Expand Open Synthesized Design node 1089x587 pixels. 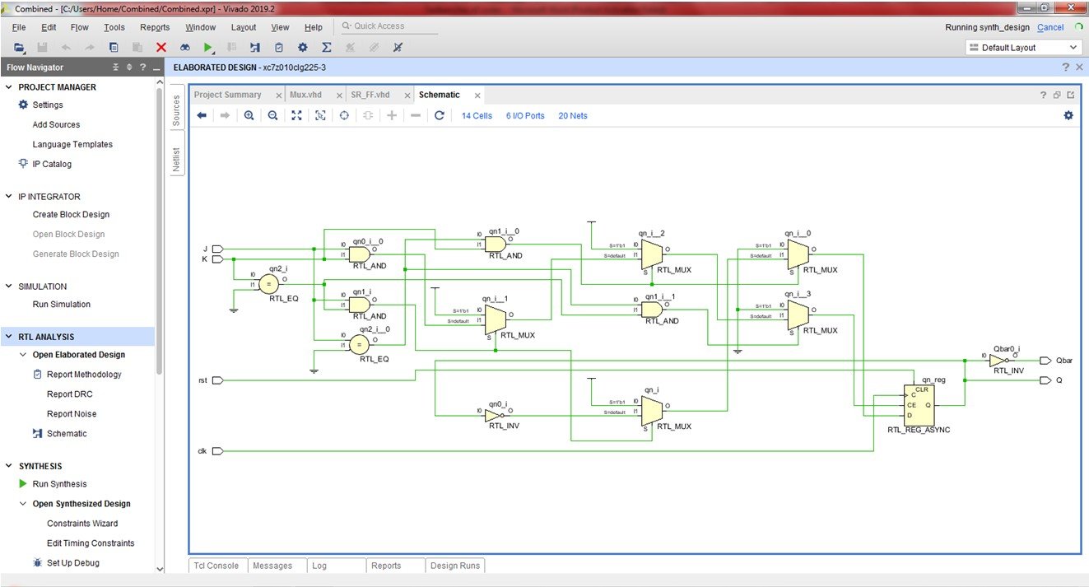(x=23, y=504)
